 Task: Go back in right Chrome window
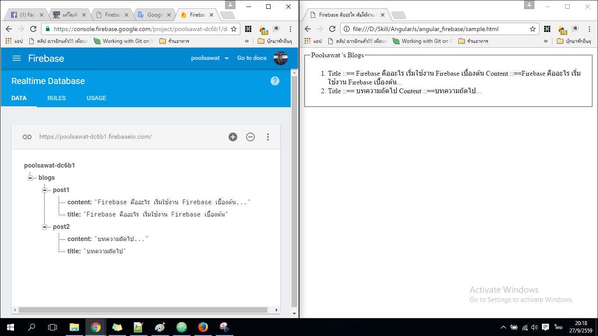pos(307,29)
